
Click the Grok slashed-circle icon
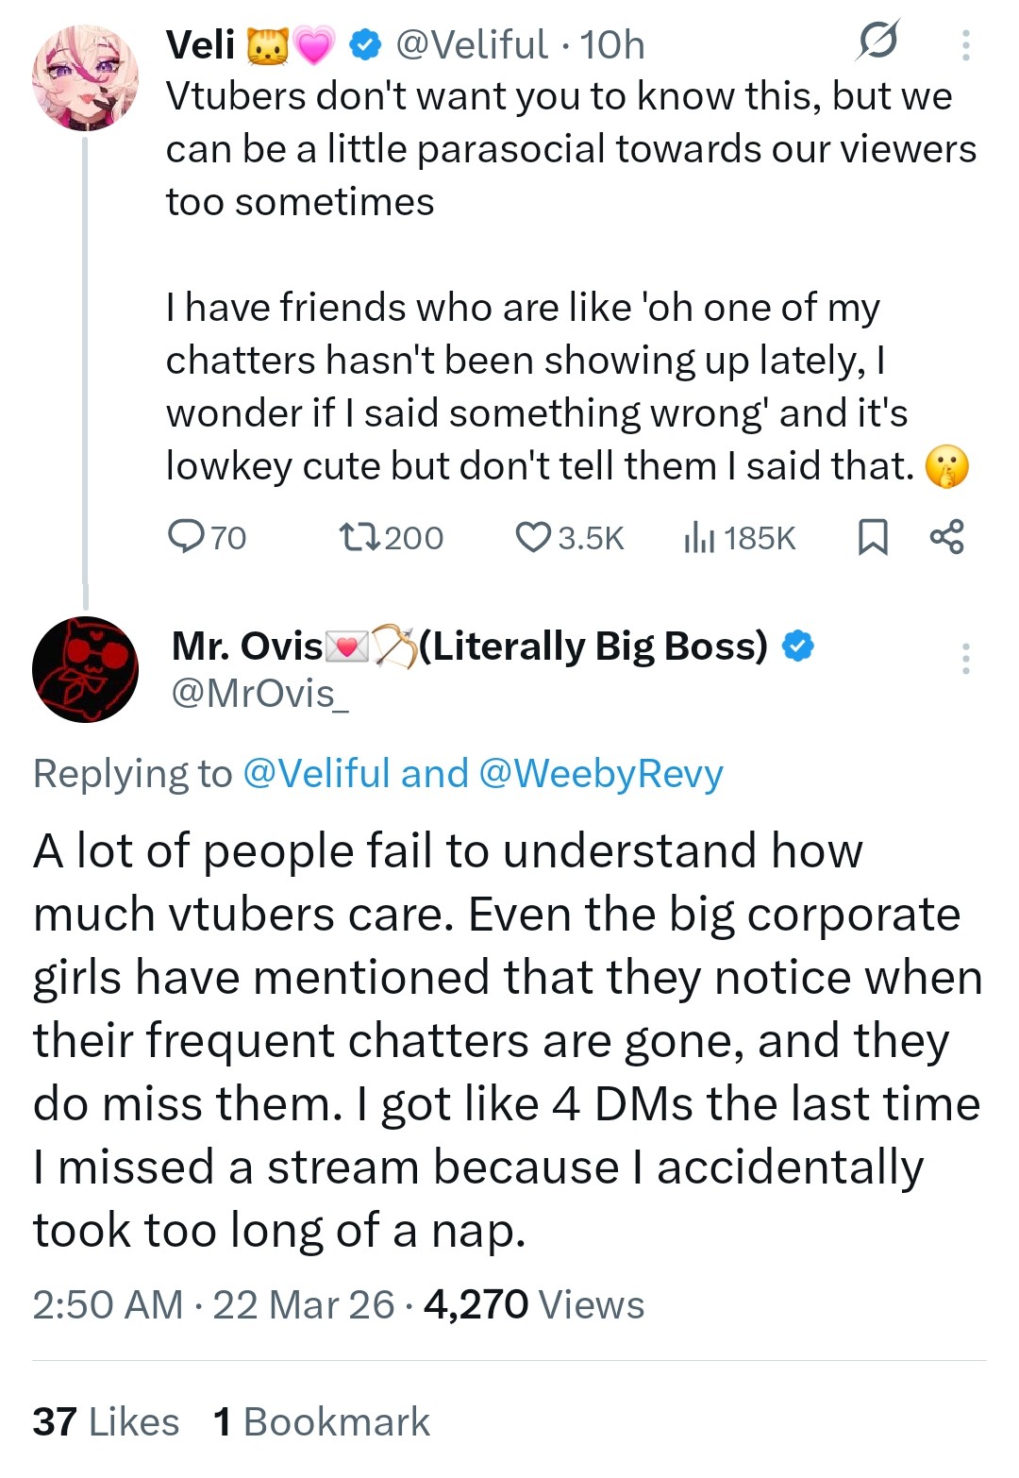click(877, 42)
